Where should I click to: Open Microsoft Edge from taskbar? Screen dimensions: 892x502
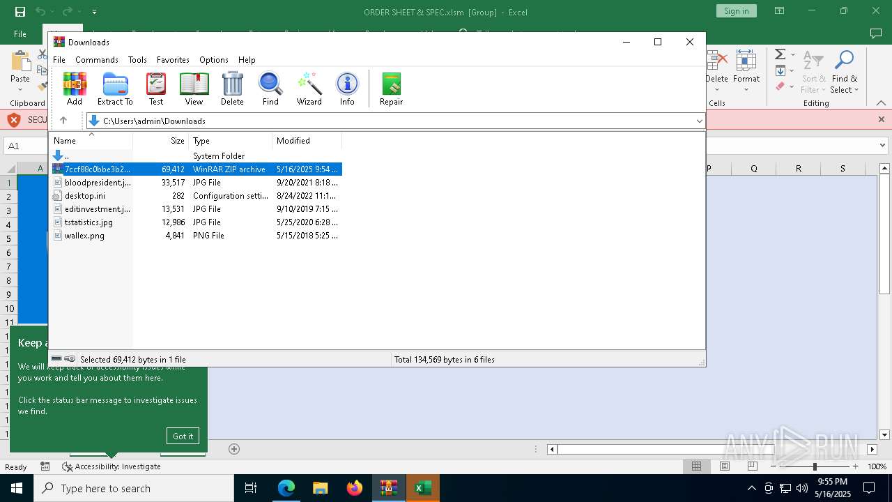286,488
